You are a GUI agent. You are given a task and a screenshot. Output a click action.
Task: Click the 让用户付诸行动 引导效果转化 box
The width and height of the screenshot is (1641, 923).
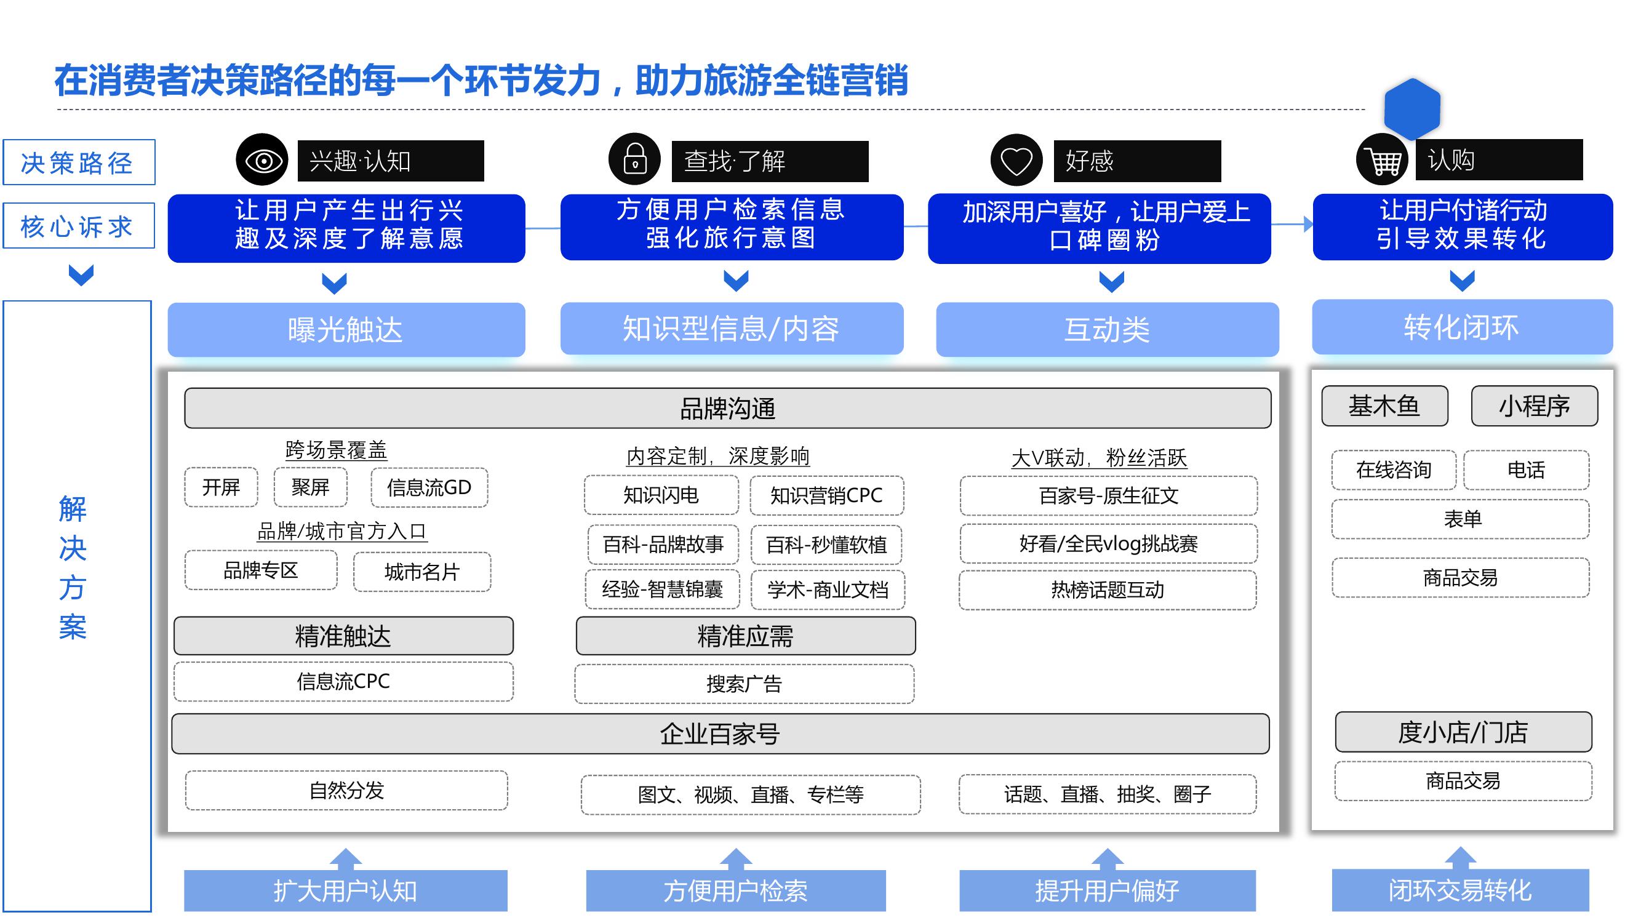(1463, 227)
